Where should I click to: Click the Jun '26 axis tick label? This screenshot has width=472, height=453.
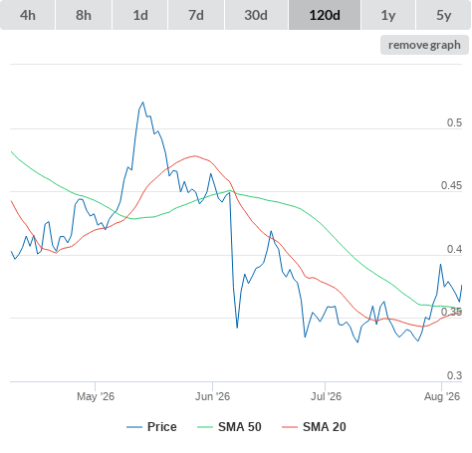point(212,396)
